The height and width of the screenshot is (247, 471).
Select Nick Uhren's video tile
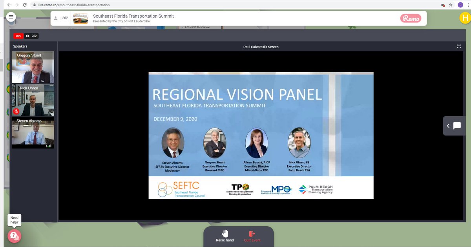(x=33, y=100)
